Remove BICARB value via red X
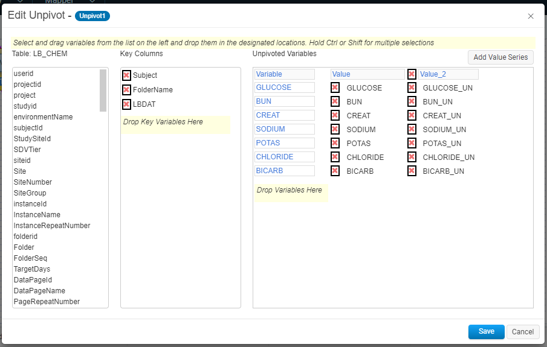547x347 pixels. coord(335,171)
